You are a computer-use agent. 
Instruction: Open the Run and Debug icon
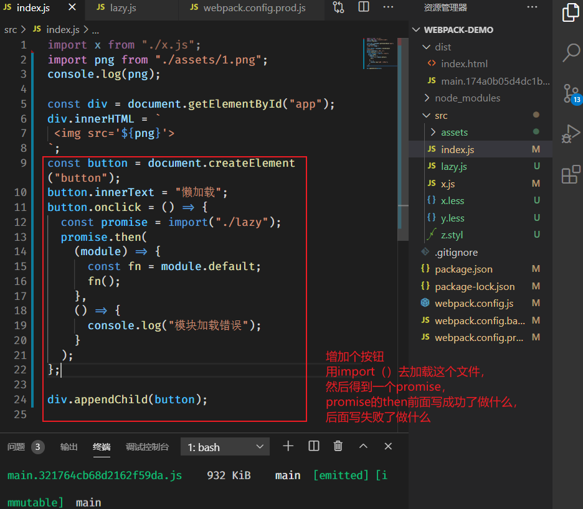[x=571, y=134]
